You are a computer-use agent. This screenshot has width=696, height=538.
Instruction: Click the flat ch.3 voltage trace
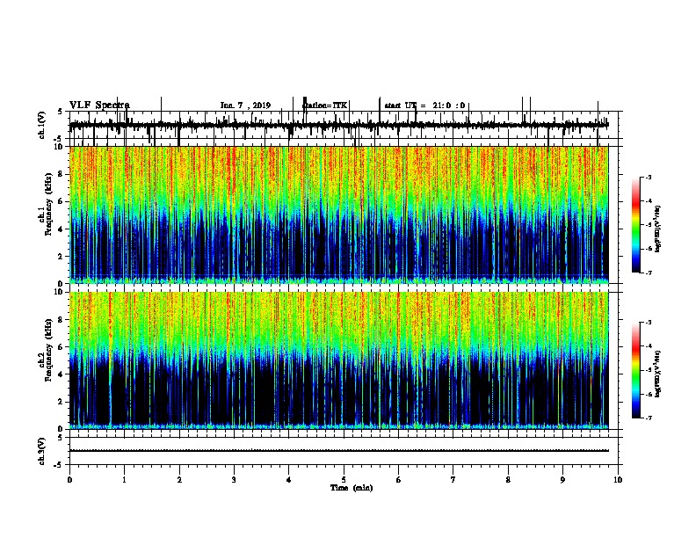pos(339,451)
